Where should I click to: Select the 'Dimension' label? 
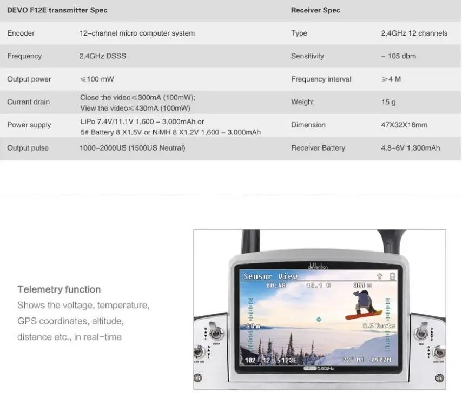[x=308, y=125]
